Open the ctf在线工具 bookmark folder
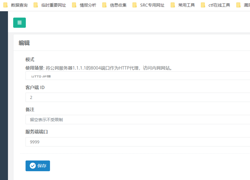This screenshot has width=250, height=180. (x=216, y=5)
